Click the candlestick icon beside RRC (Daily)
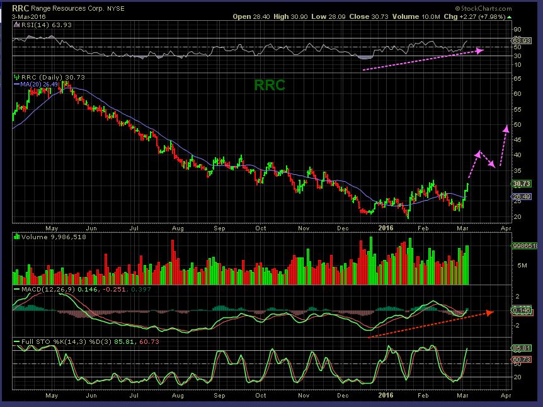 (15, 77)
